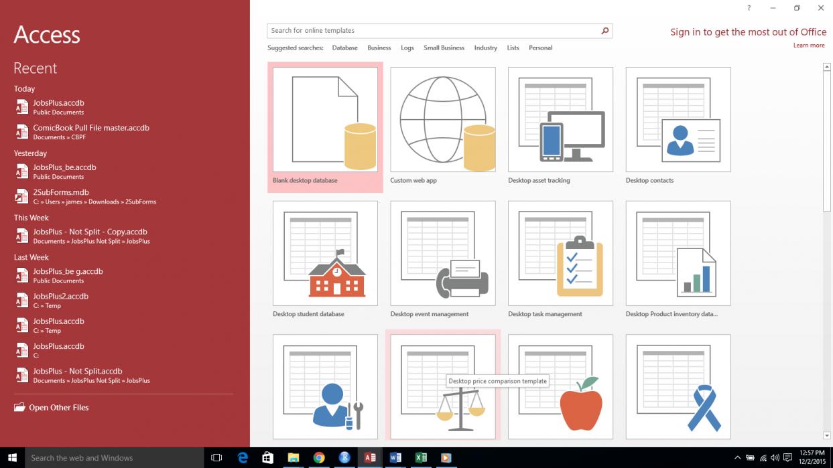Click the Access icon in the taskbar
Viewport: 833px width, 468px height.
[x=370, y=458]
